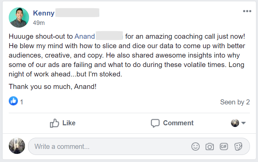The width and height of the screenshot is (258, 162).
Task: Focus the Write a comment field
Action: click(108, 147)
